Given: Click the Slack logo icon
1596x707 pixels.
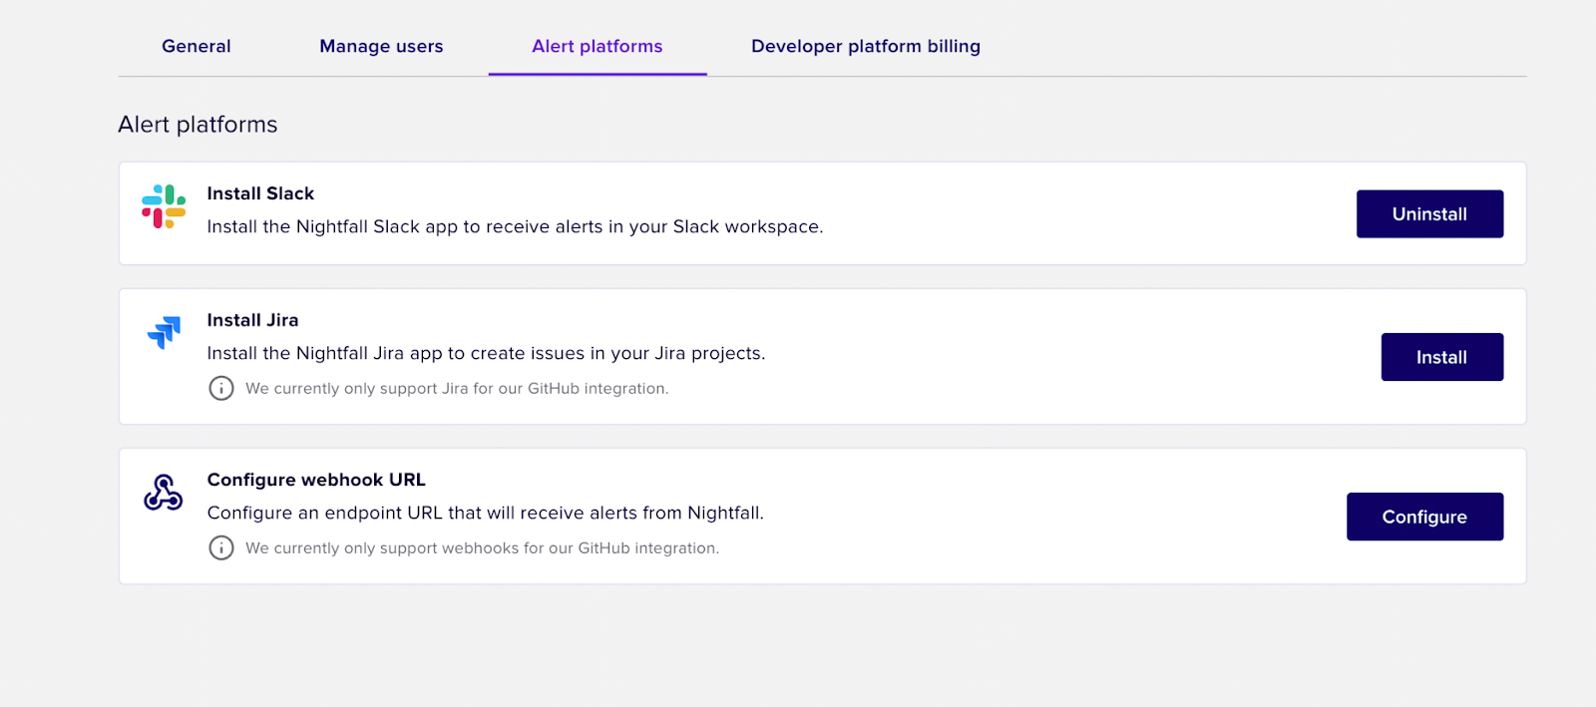Looking at the screenshot, I should [x=164, y=206].
